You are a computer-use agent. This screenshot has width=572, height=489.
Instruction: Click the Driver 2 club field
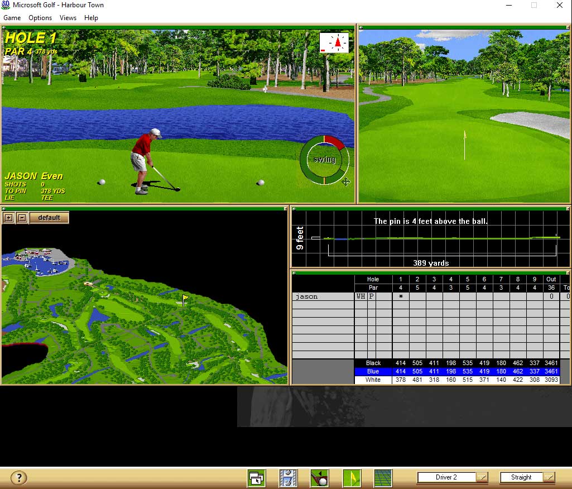point(446,477)
